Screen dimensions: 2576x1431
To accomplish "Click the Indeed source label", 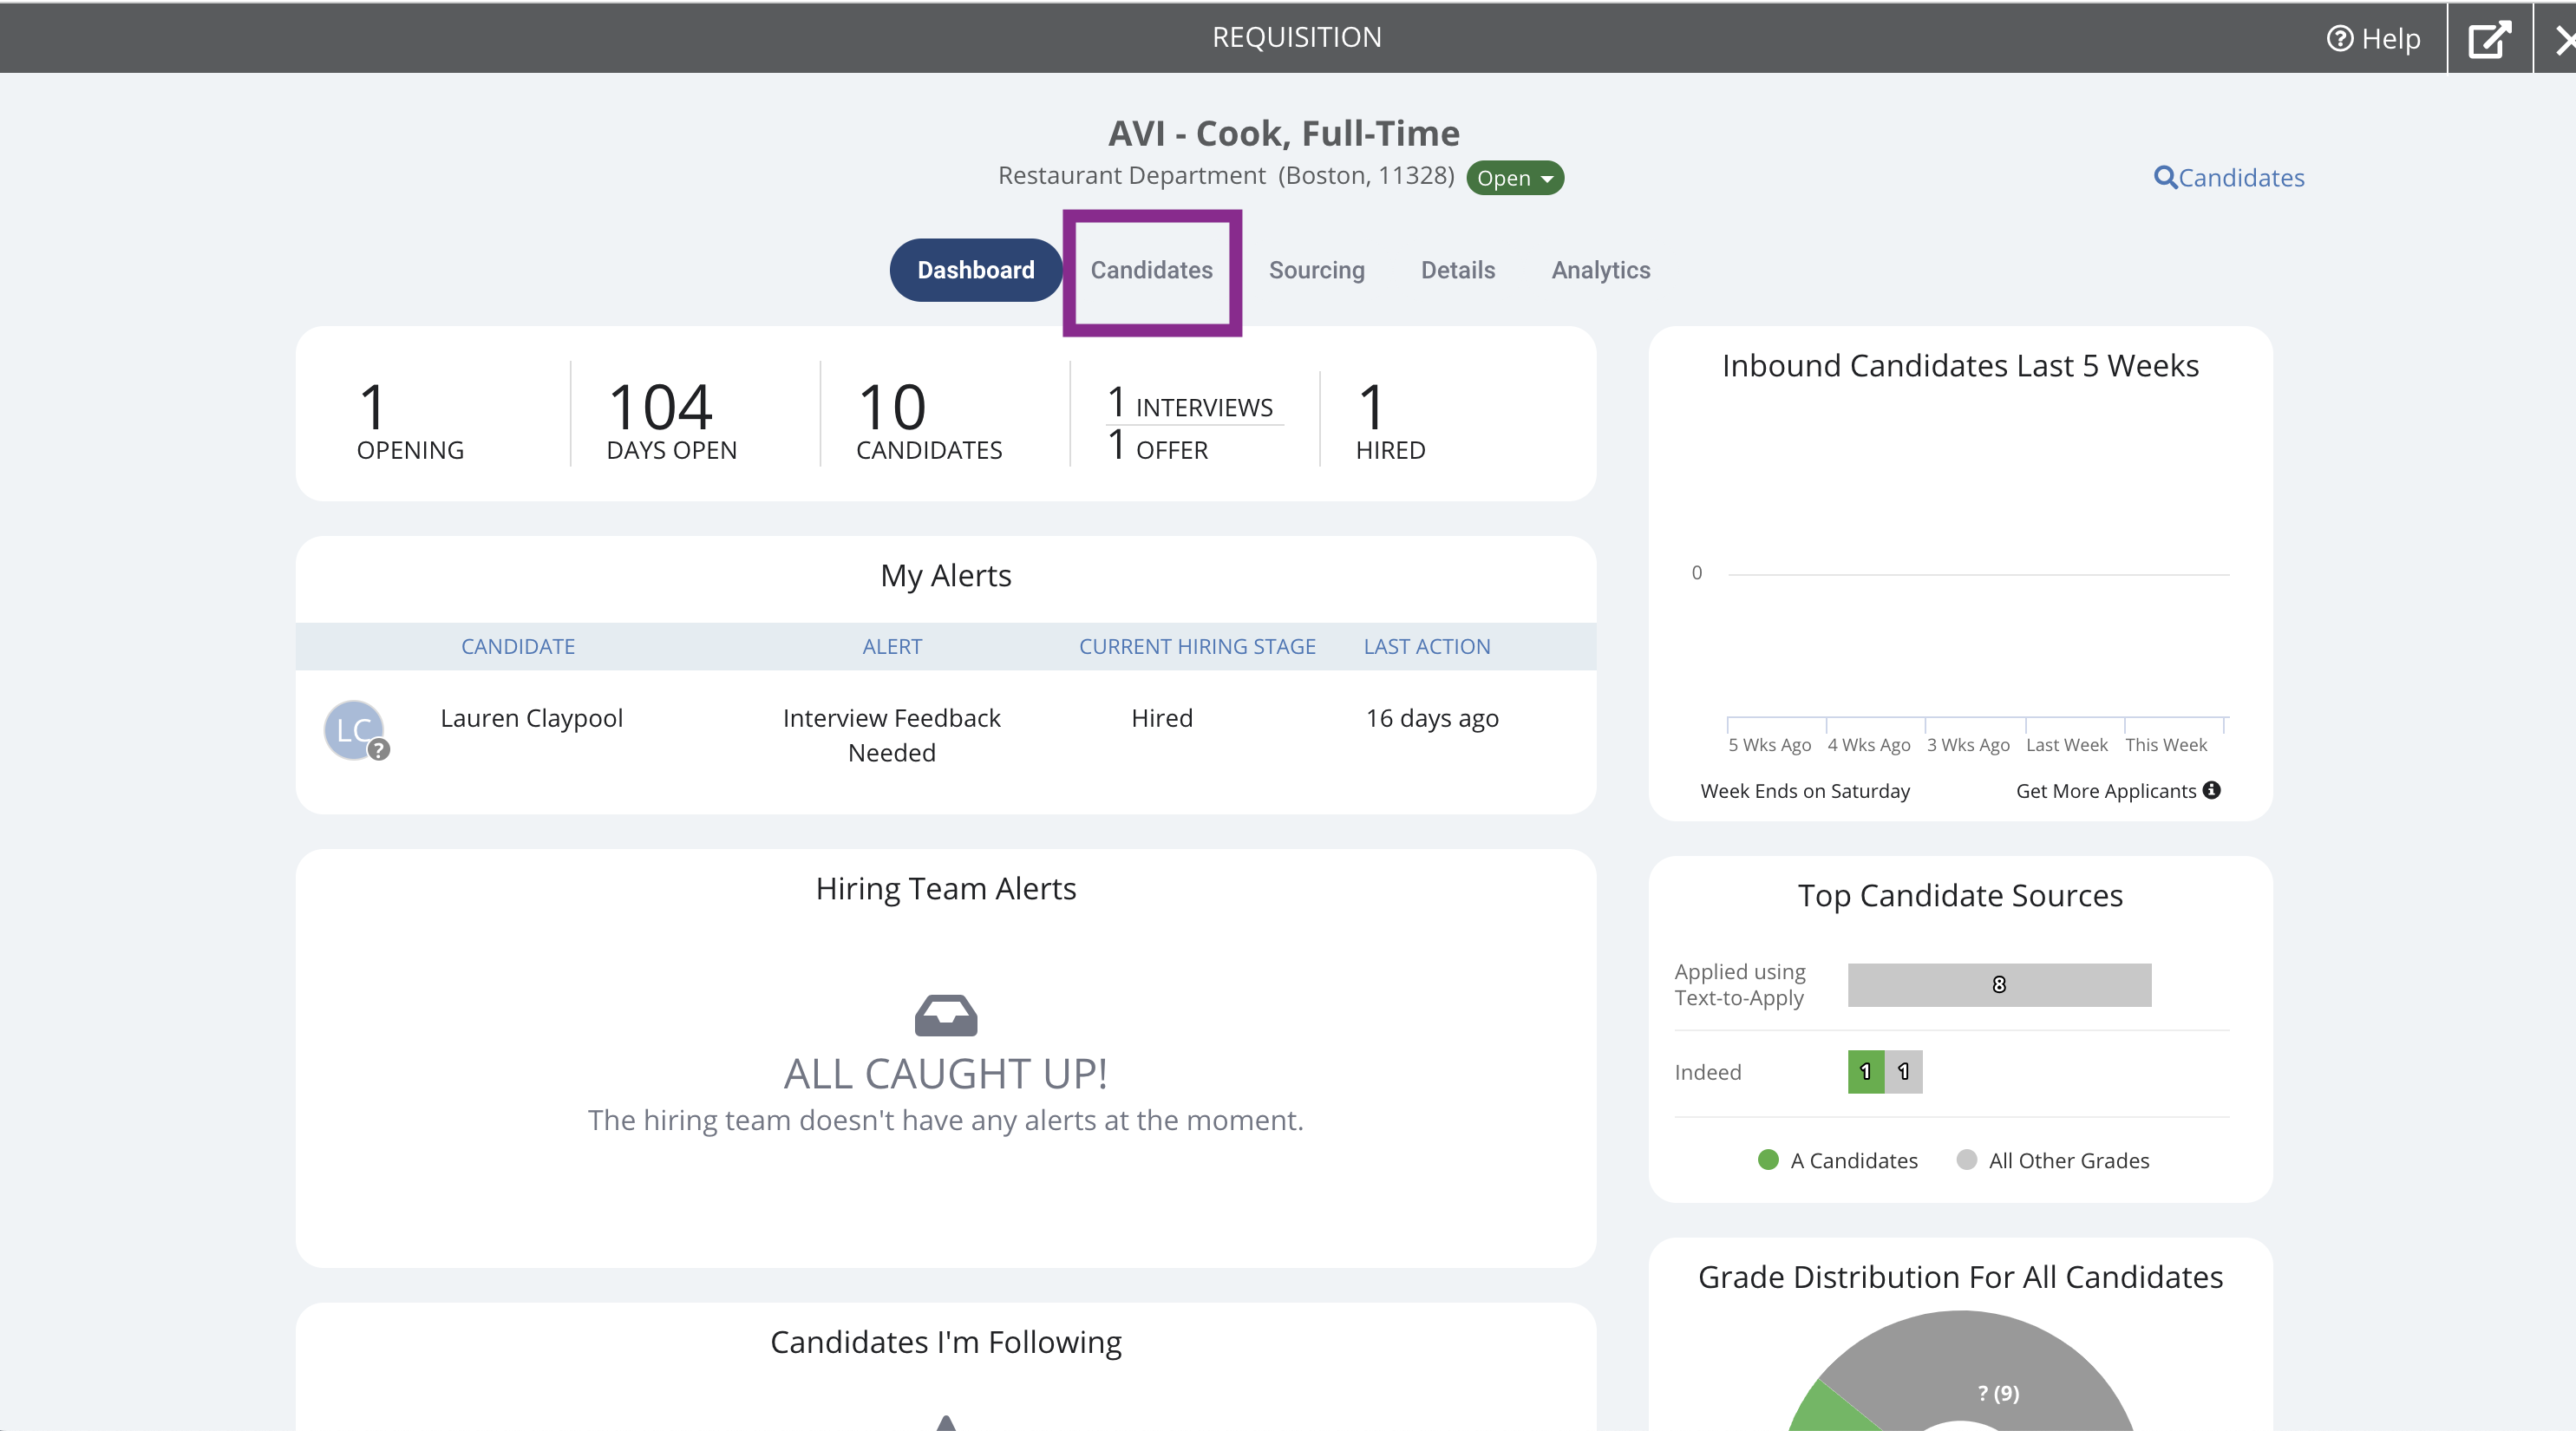I will pos(1707,1072).
